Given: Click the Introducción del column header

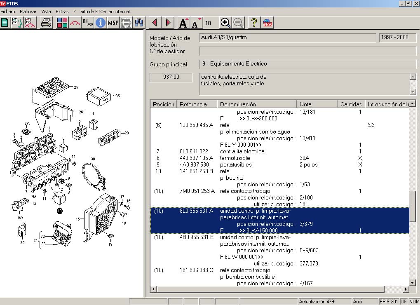Looking at the screenshot, I should [387, 104].
